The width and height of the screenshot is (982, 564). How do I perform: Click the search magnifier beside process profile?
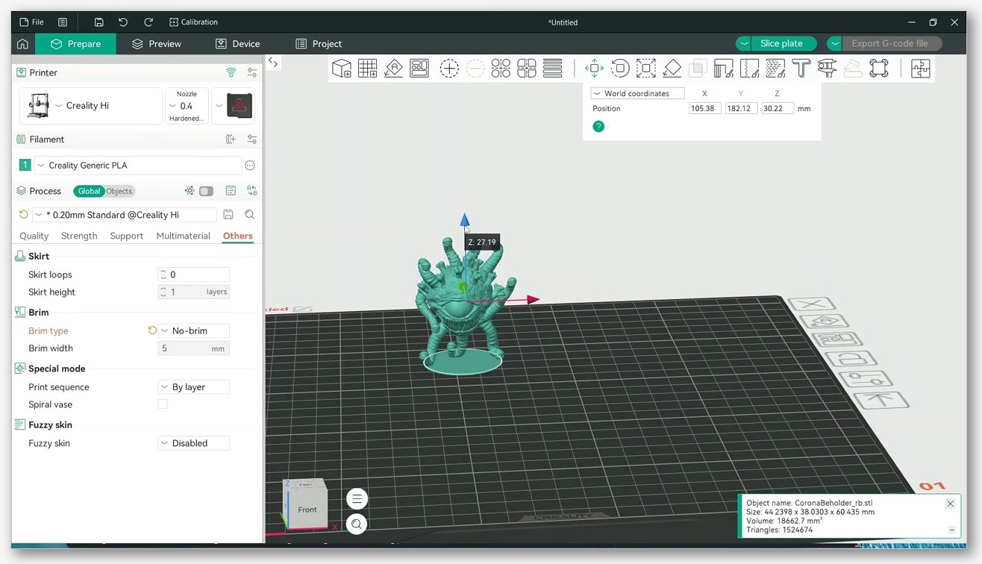click(250, 215)
